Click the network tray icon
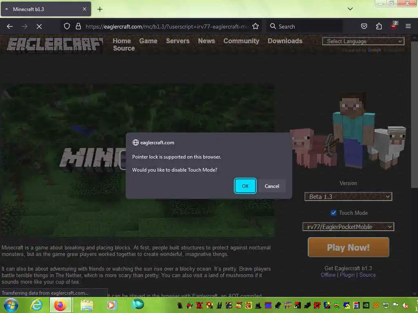418x313 pixels. point(385,305)
